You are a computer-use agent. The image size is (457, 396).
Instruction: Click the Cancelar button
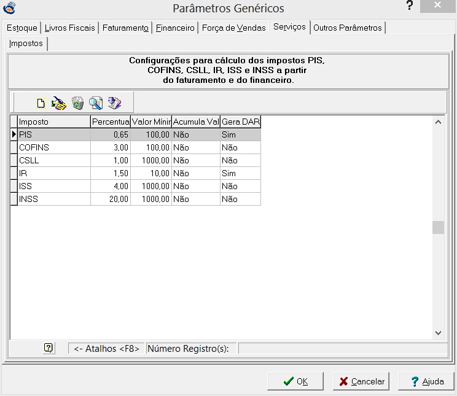coord(361,381)
